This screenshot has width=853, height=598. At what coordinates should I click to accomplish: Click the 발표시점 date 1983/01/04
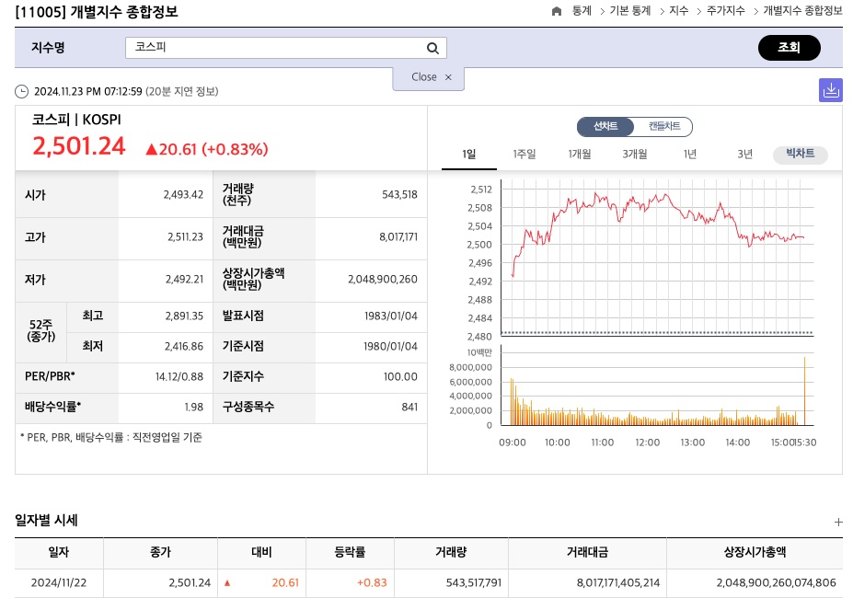(x=391, y=316)
